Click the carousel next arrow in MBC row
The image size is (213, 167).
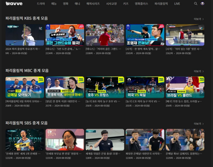point(202,92)
